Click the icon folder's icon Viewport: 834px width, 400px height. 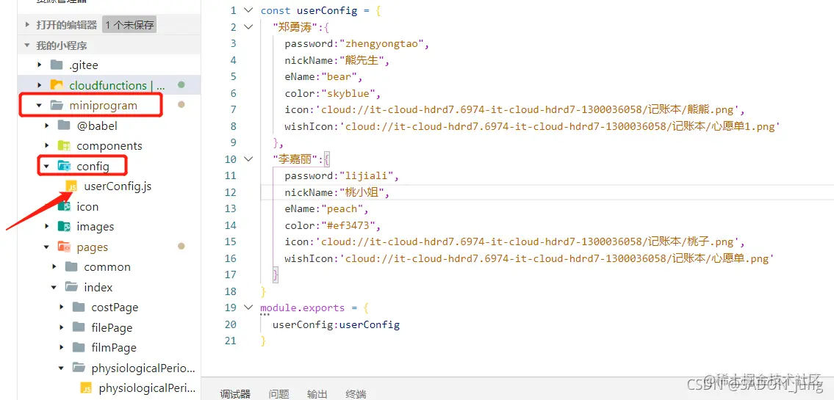[64, 207]
